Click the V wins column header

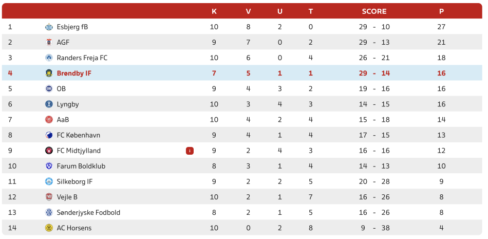[248, 11]
